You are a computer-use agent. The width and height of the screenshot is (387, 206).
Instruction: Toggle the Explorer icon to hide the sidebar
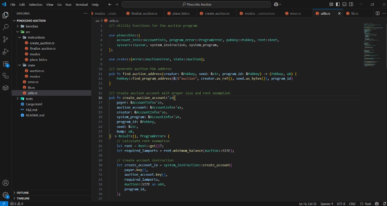click(5, 15)
